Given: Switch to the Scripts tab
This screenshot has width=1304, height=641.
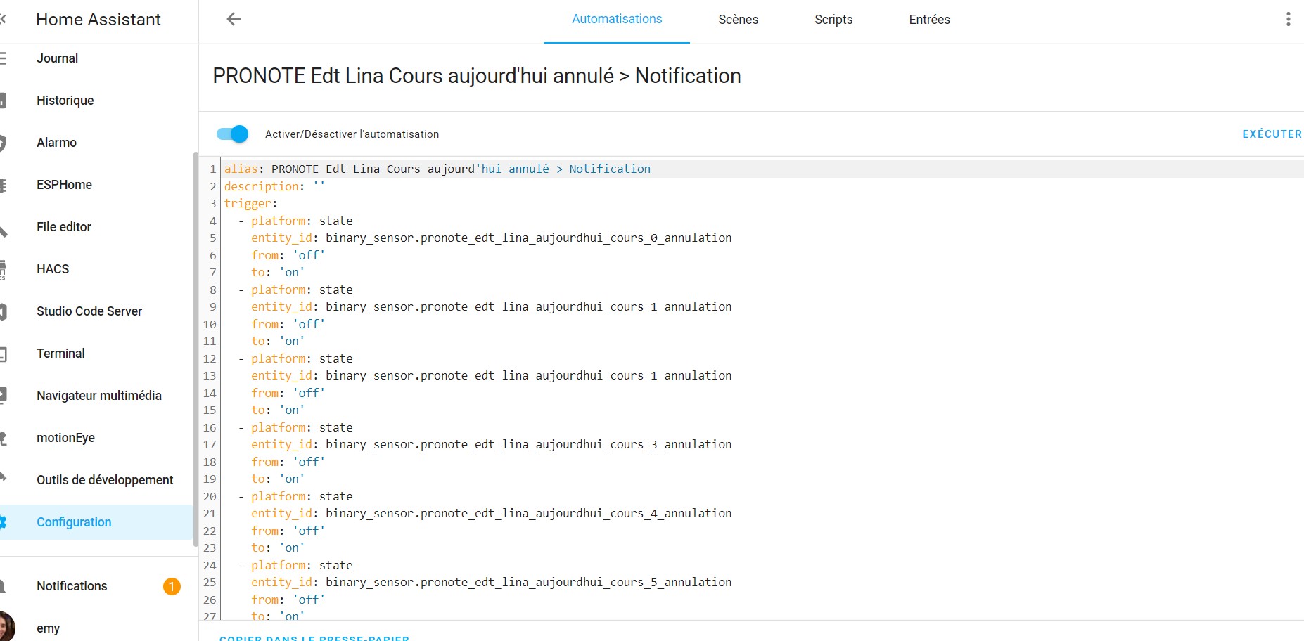Looking at the screenshot, I should point(833,20).
